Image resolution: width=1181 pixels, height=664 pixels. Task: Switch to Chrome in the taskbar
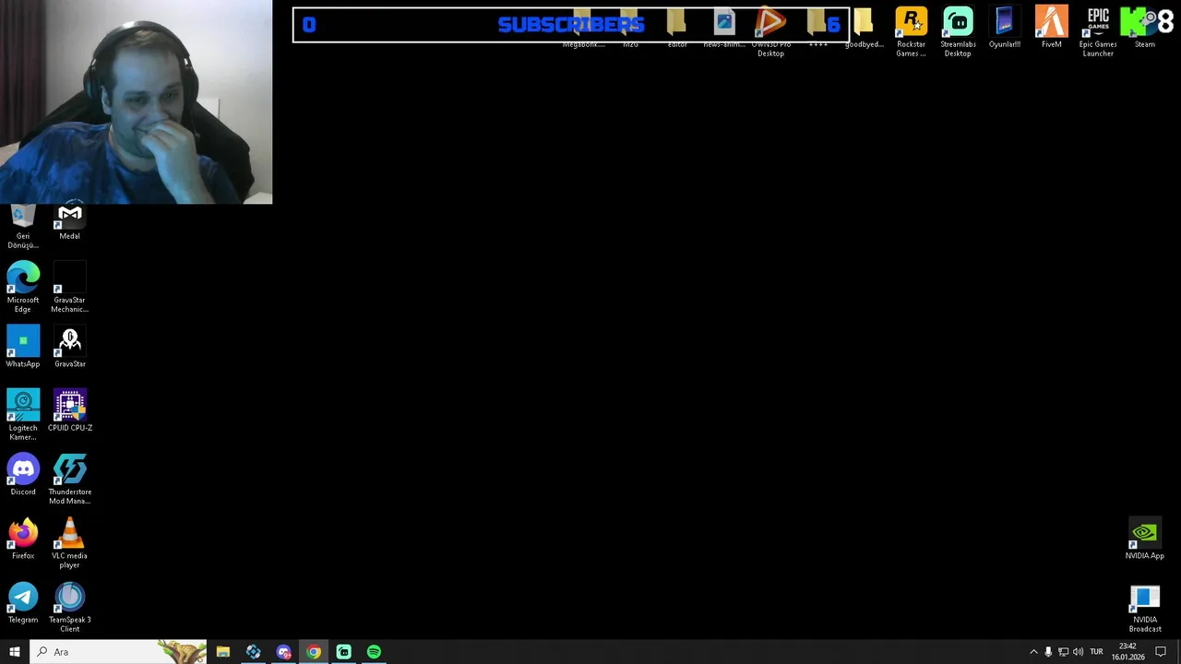click(x=314, y=652)
